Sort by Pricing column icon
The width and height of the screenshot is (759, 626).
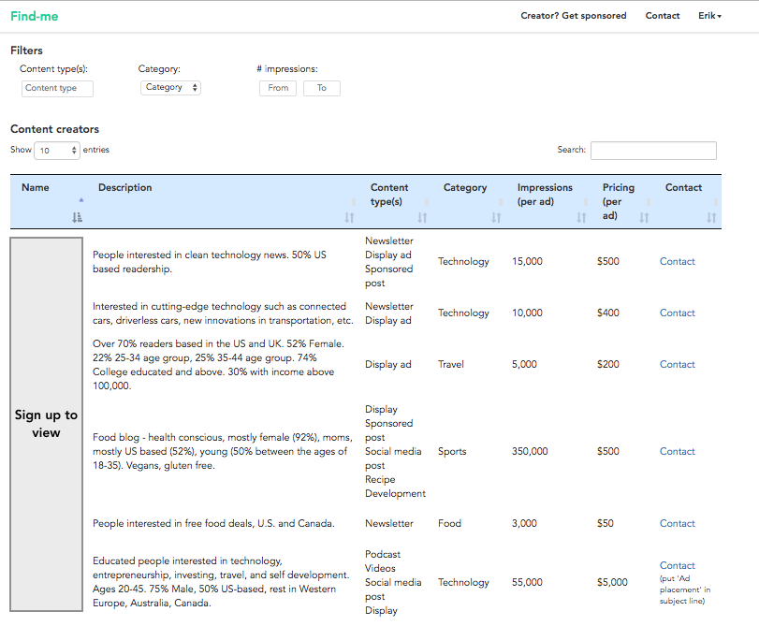tap(644, 217)
